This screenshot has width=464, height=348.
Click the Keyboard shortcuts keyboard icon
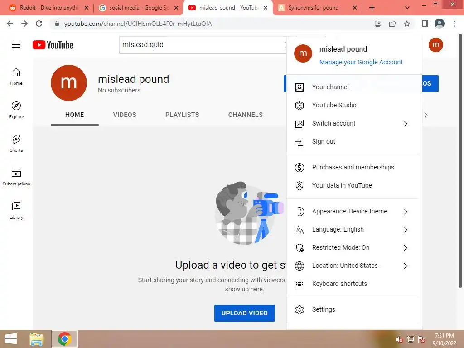299,284
